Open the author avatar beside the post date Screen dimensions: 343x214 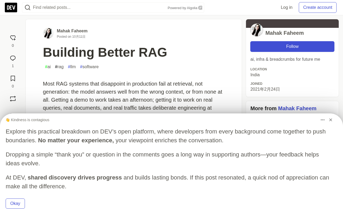click(x=48, y=33)
